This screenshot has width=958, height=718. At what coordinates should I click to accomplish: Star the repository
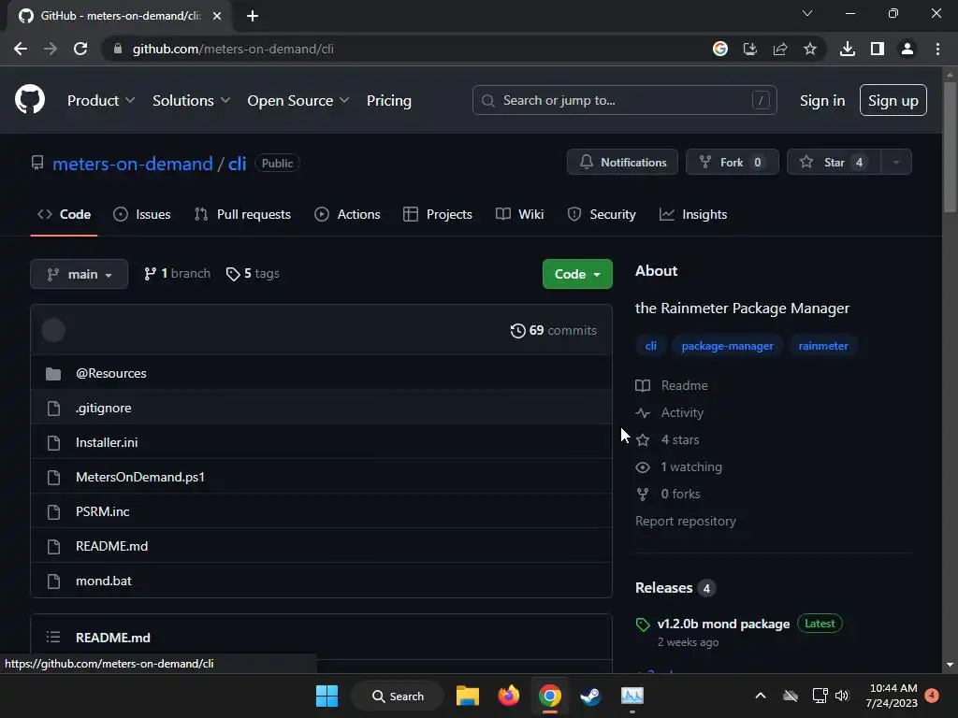pyautogui.click(x=834, y=162)
